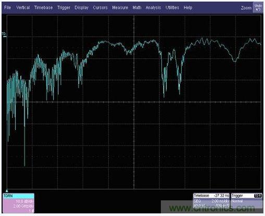This screenshot has height=216, width=265.
Task: Open the File menu
Action: [7, 7]
